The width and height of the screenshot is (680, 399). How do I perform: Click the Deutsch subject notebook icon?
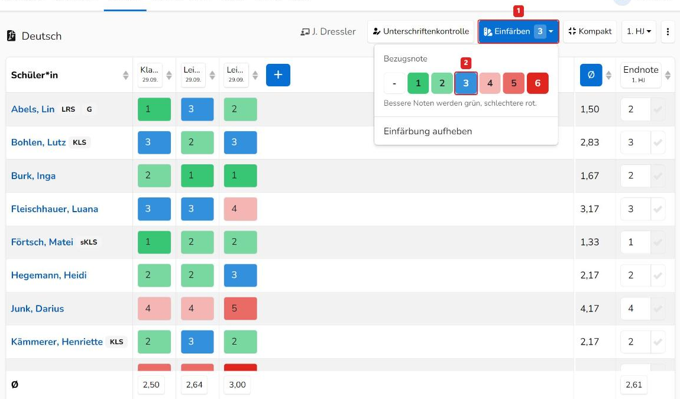11,35
